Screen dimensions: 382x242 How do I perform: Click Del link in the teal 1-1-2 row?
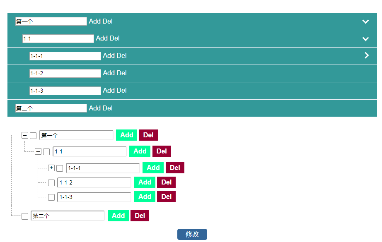tap(121, 73)
